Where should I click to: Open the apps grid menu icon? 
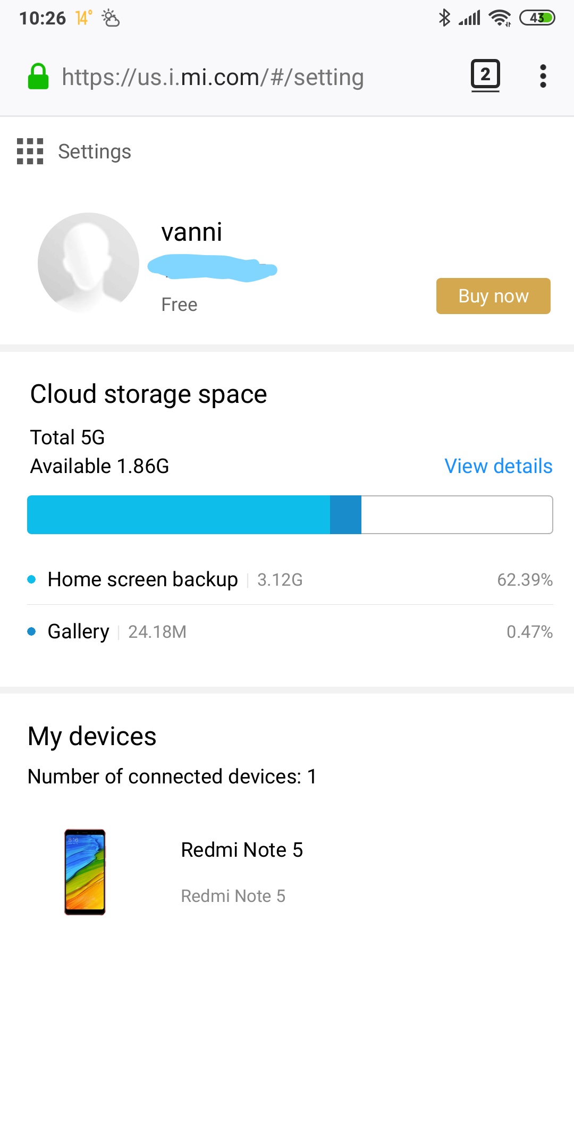click(x=30, y=151)
